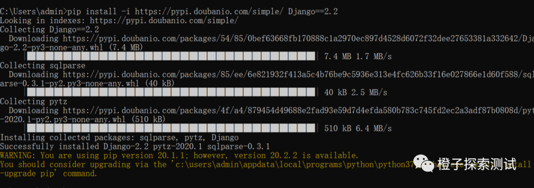
Task: Click the '-upgrade pip' command text
Action: point(29,174)
